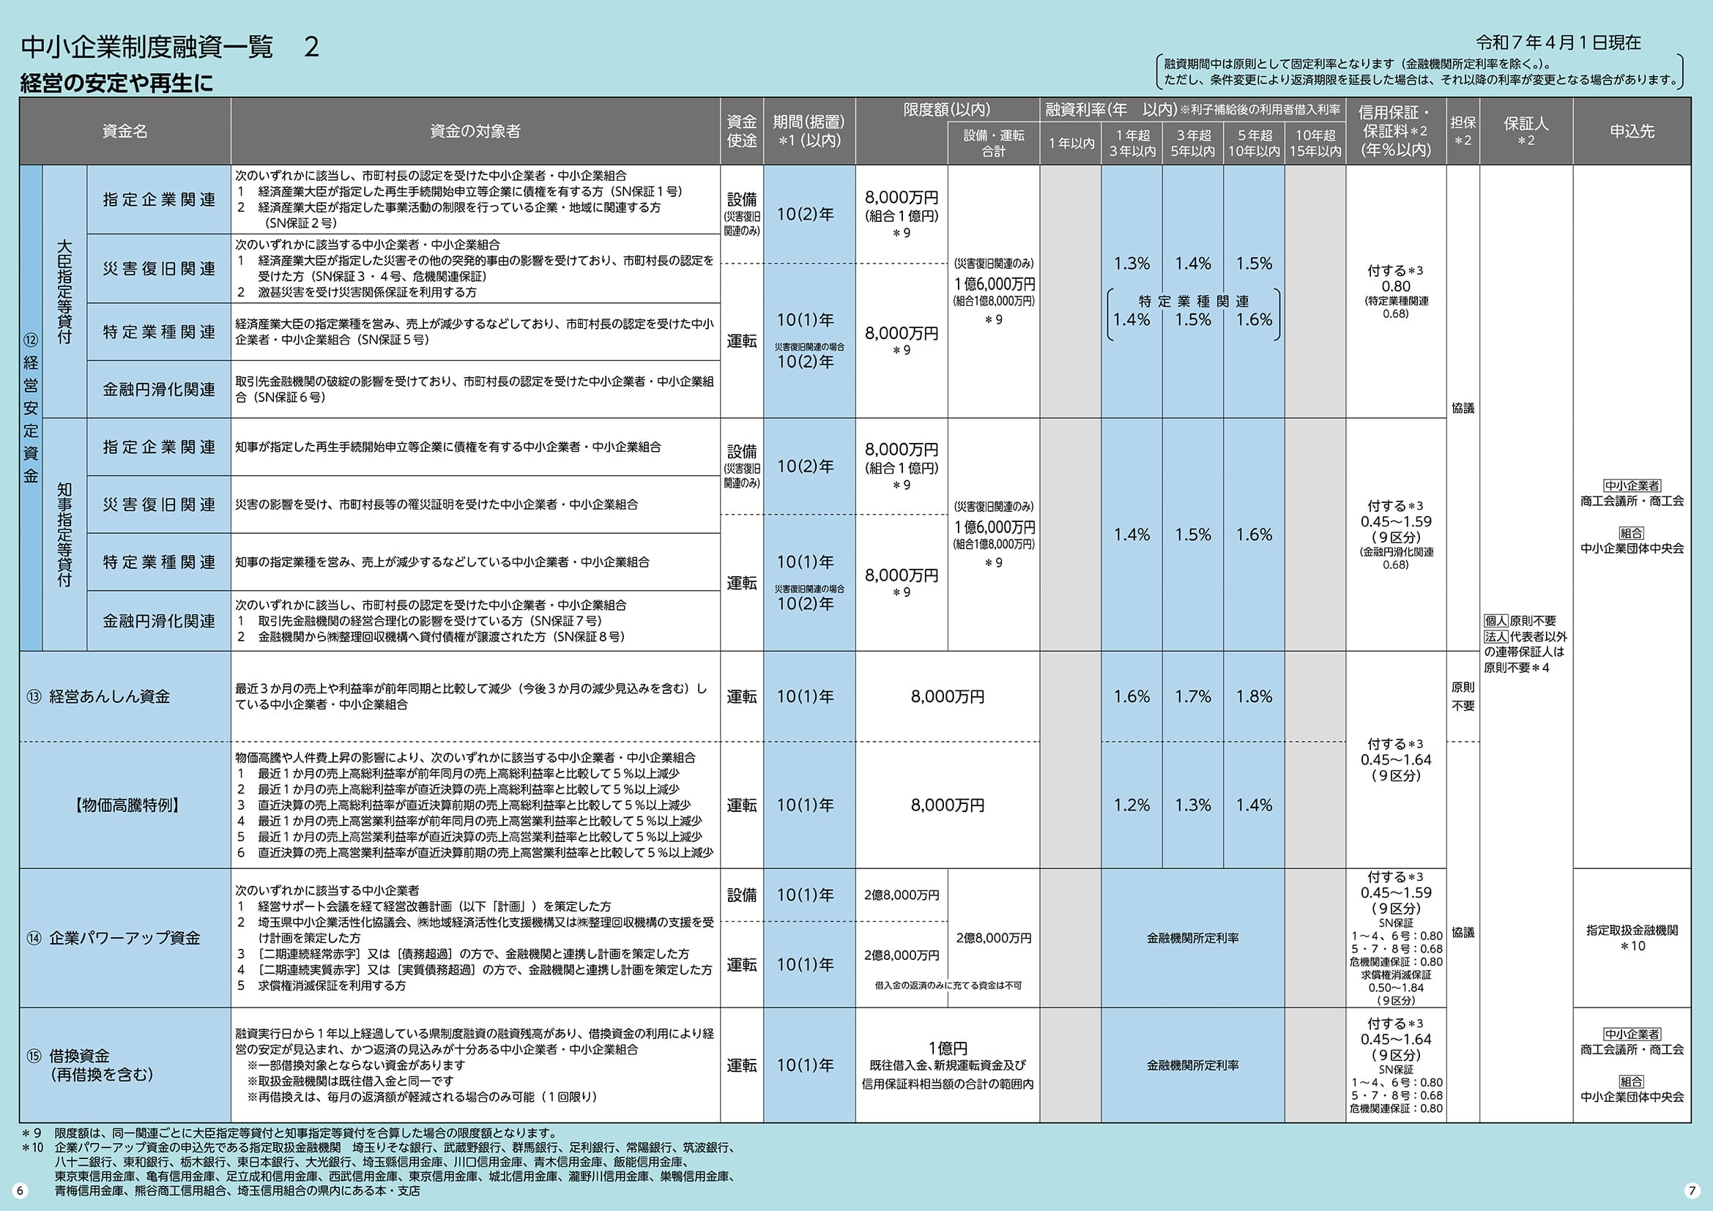Click the circled page number 7
Screen dimensions: 1713x1211
tap(1692, 1190)
